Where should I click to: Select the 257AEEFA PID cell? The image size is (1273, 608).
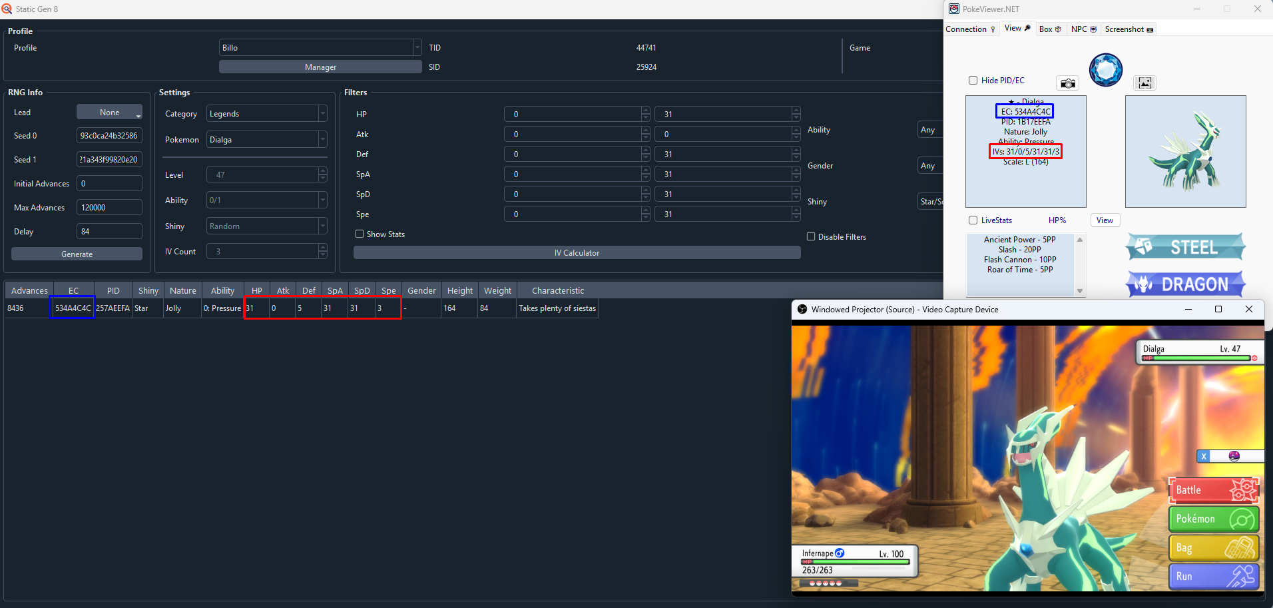click(113, 308)
